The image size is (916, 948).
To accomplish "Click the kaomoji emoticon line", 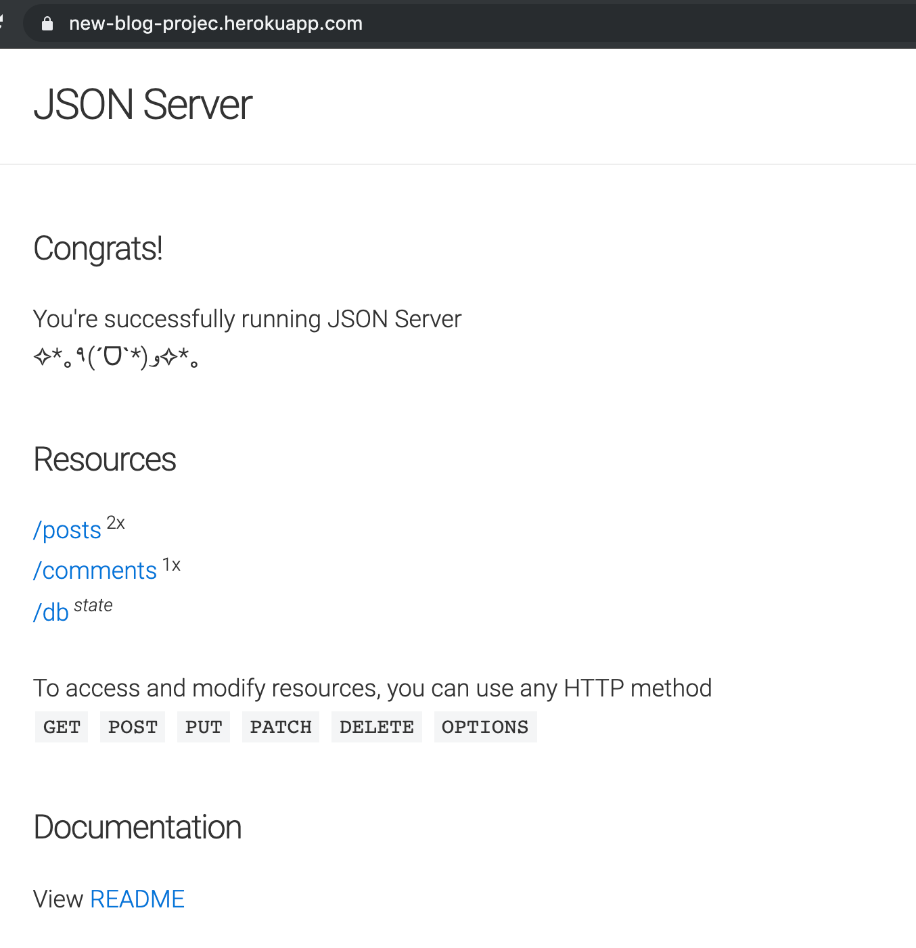I will pyautogui.click(x=116, y=356).
